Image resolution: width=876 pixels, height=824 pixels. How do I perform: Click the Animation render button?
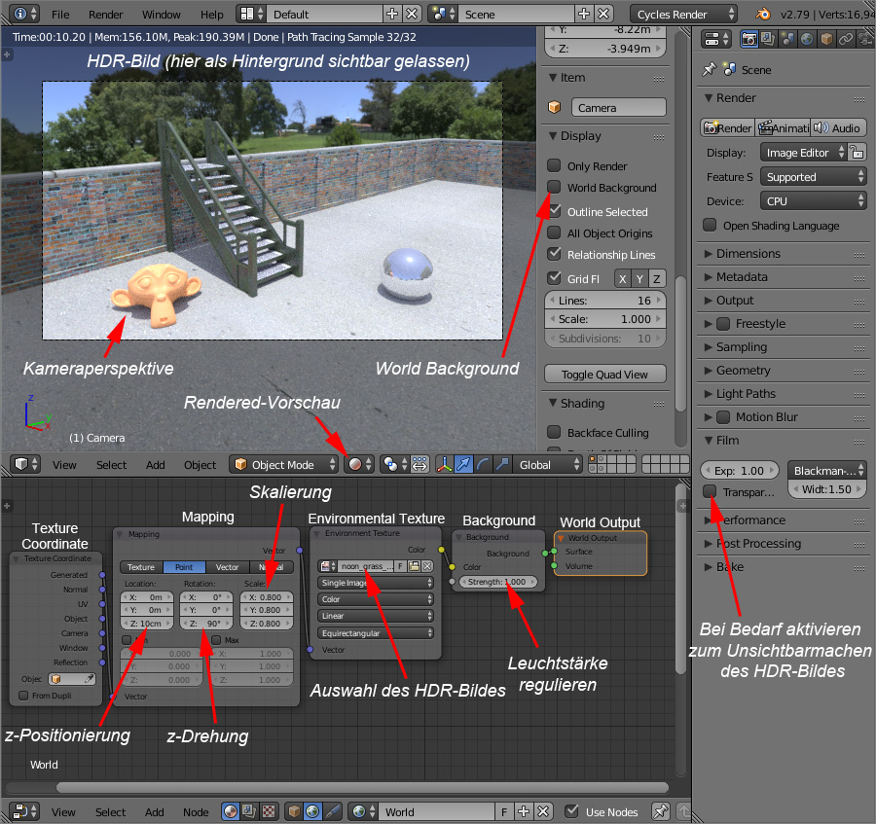(783, 127)
